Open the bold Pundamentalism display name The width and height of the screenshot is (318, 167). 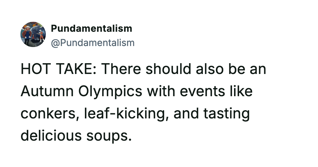(91, 29)
